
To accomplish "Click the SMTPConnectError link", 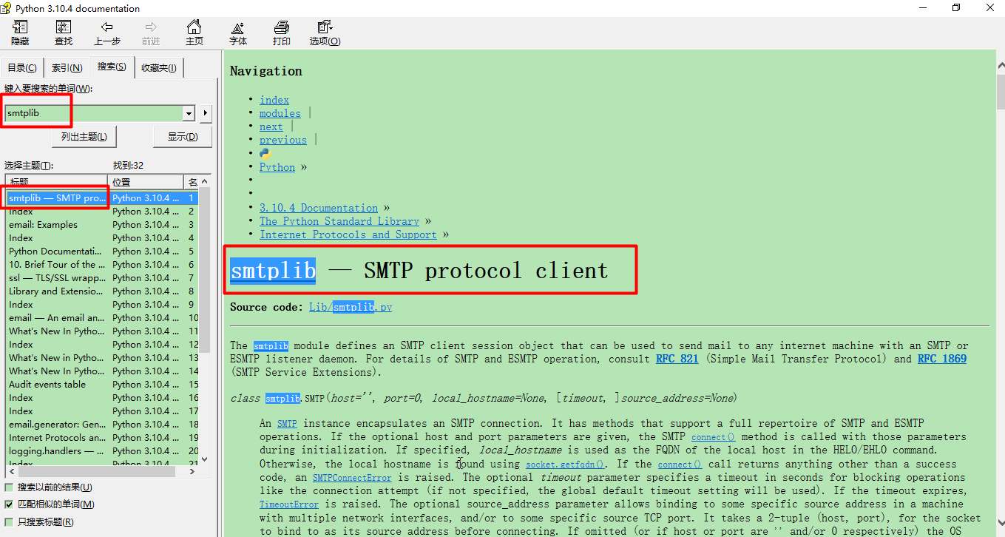I will [352, 478].
